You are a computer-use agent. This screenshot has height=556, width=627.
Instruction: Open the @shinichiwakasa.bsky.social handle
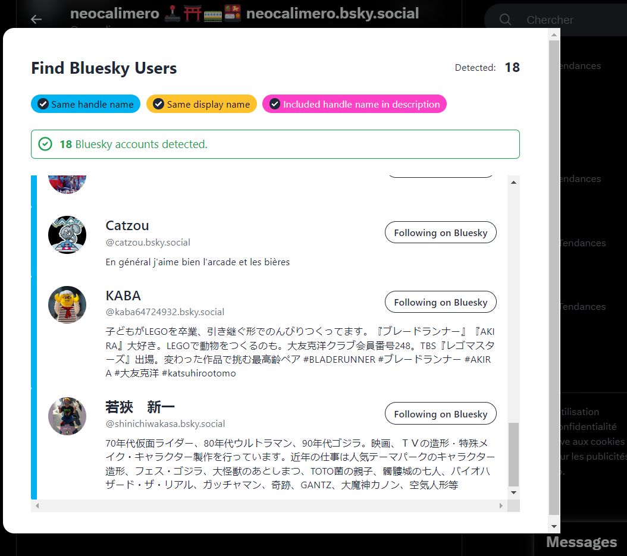[x=165, y=424]
